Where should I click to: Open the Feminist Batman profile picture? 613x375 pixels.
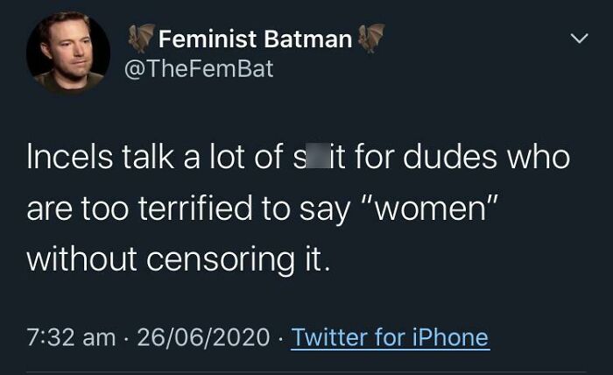[x=68, y=53]
